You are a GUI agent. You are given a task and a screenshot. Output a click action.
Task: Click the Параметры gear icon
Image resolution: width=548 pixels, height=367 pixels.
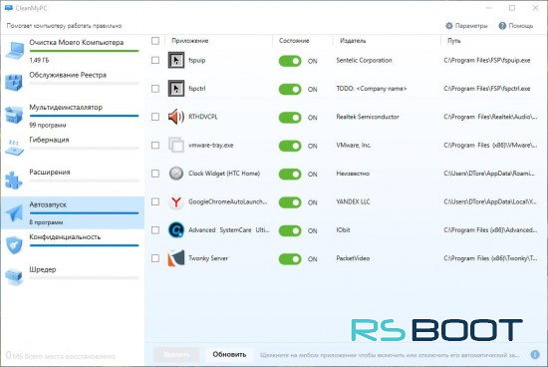click(449, 26)
